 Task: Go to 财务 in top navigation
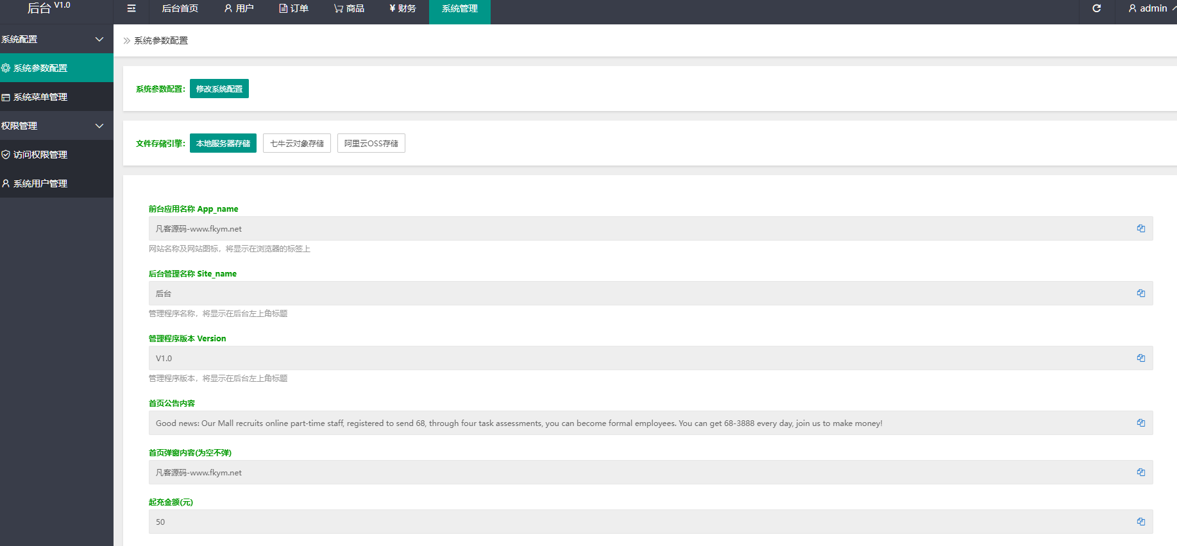[x=402, y=8]
